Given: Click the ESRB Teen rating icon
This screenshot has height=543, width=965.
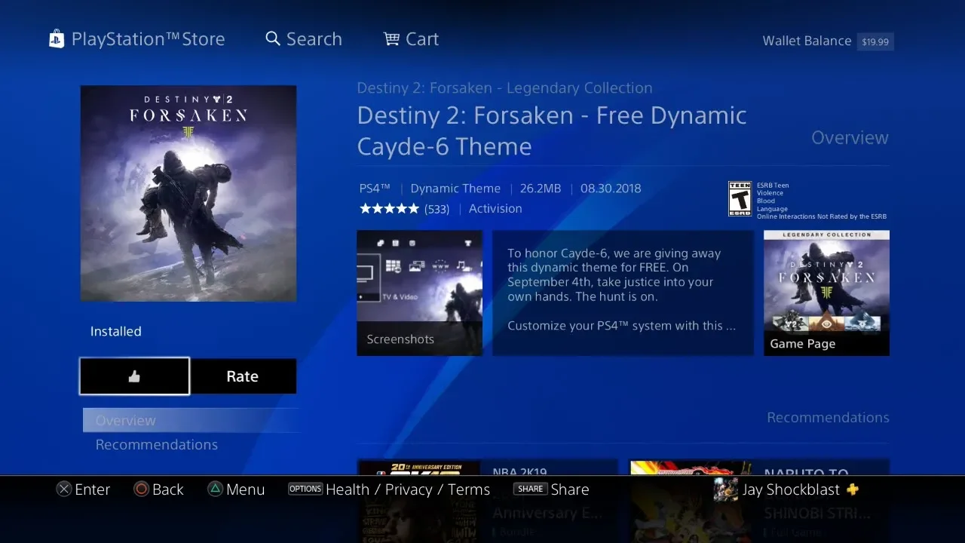Looking at the screenshot, I should pos(740,199).
